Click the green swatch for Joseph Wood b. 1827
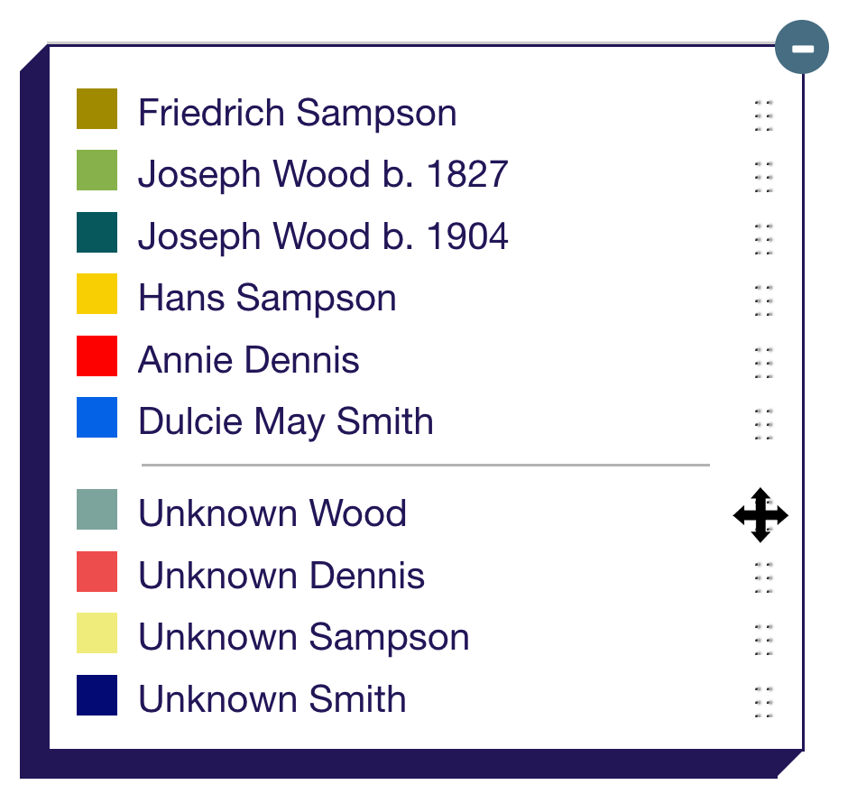The image size is (857, 794). pyautogui.click(x=97, y=171)
